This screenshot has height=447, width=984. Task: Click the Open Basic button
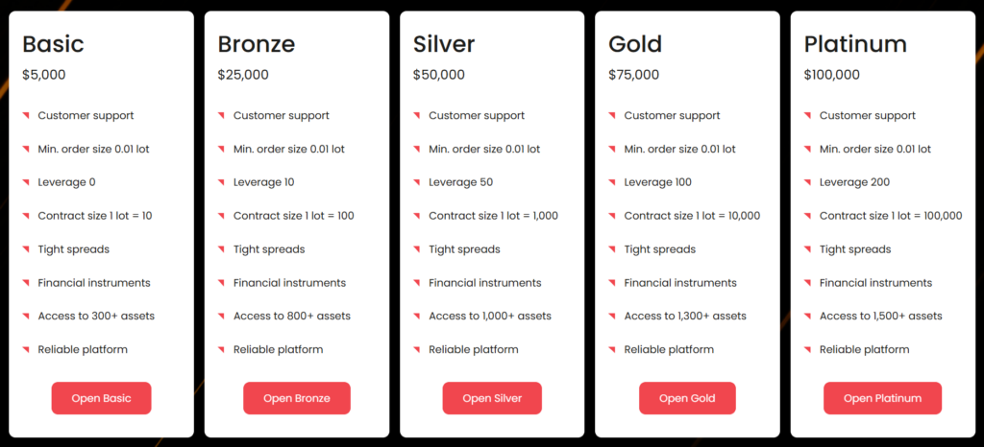(101, 398)
